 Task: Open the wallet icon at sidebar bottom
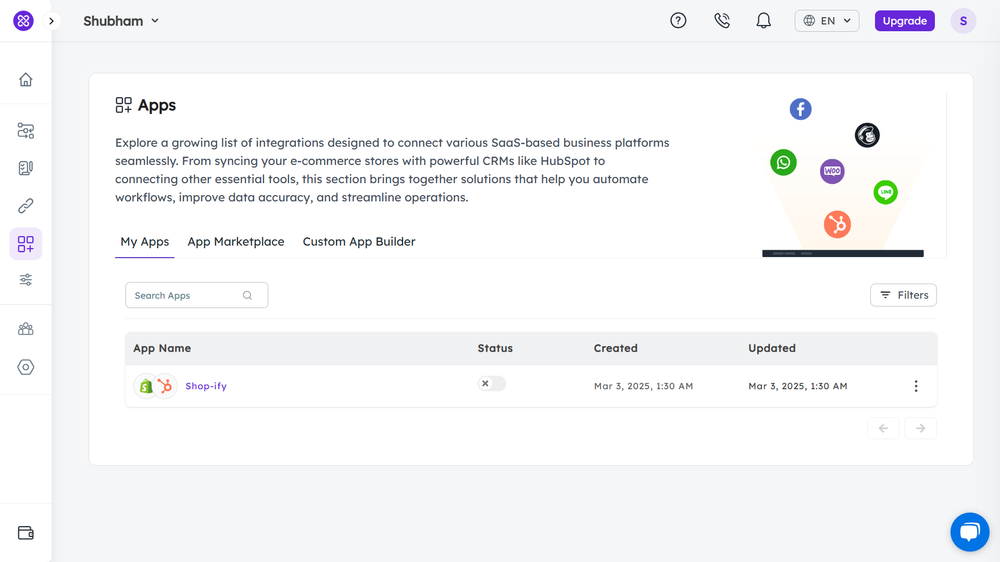coord(26,533)
